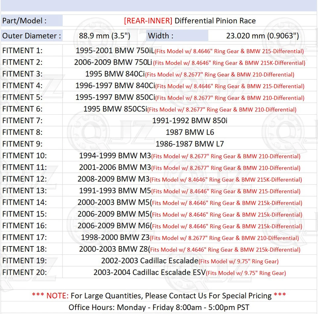
Task: Select '1995 BMW 850CSi' fitment entry
Action: click(115, 109)
